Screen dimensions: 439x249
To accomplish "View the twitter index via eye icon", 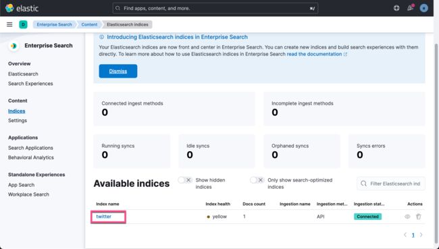I will [407, 217].
